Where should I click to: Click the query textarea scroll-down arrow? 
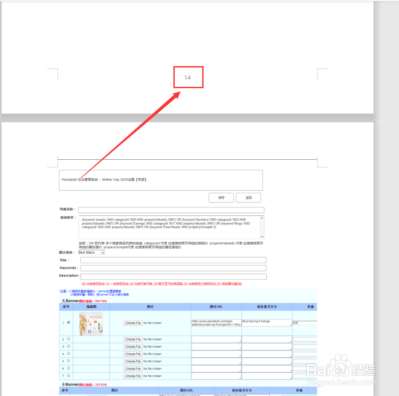pyautogui.click(x=262, y=237)
